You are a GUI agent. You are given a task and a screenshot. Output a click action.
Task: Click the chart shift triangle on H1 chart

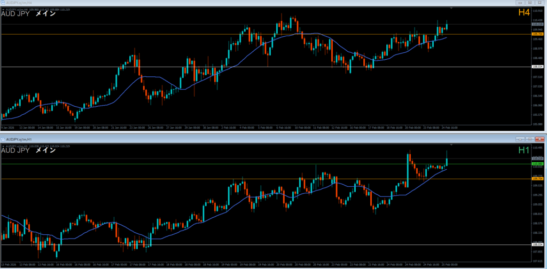tap(452, 145)
